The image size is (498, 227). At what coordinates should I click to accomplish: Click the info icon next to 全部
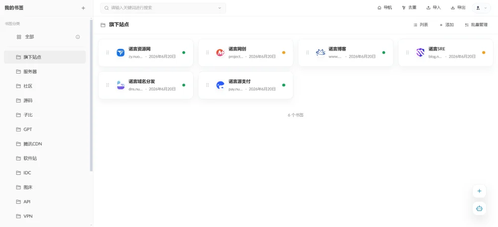click(x=78, y=37)
